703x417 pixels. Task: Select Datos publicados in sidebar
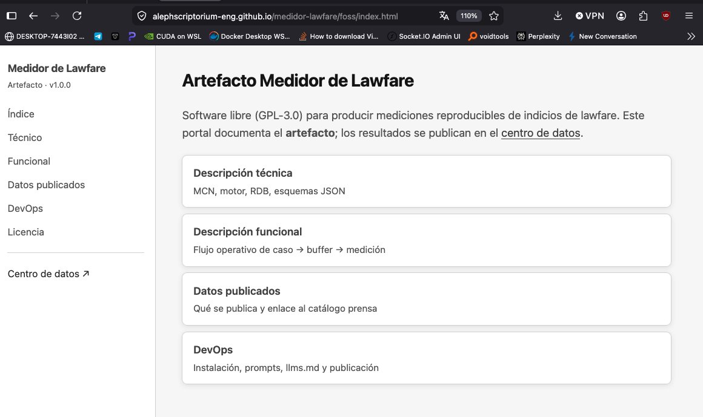pos(46,185)
